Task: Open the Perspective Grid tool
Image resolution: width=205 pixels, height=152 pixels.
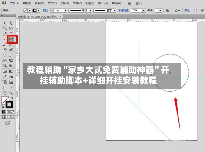Action: click(11, 66)
